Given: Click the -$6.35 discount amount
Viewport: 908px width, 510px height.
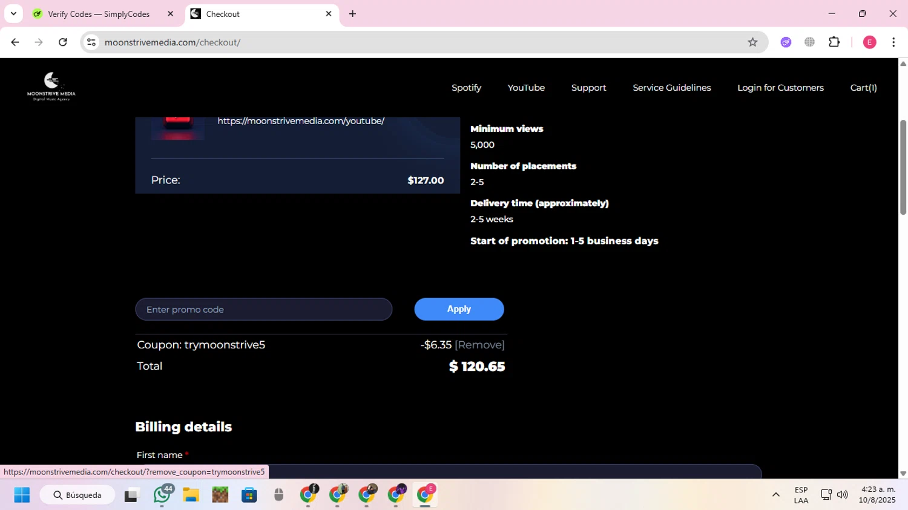Looking at the screenshot, I should point(436,345).
